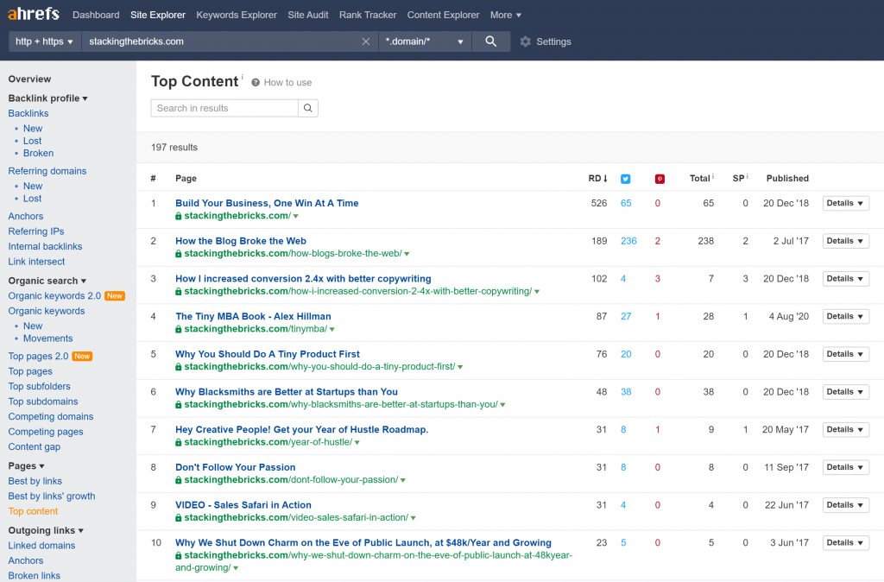884x582 pixels.
Task: Sort table by RD column header
Action: [x=597, y=178]
